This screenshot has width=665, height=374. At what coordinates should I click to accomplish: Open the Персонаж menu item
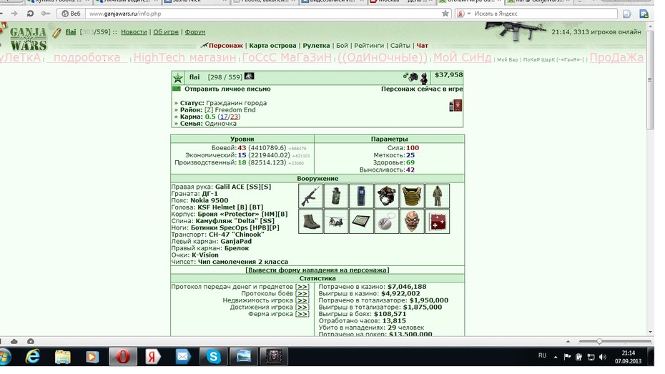click(226, 45)
